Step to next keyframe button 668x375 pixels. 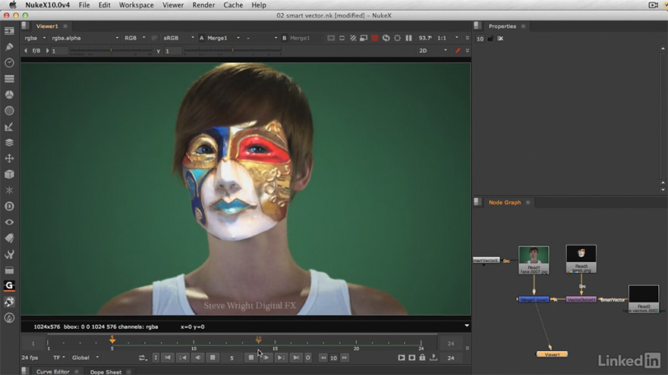click(281, 358)
